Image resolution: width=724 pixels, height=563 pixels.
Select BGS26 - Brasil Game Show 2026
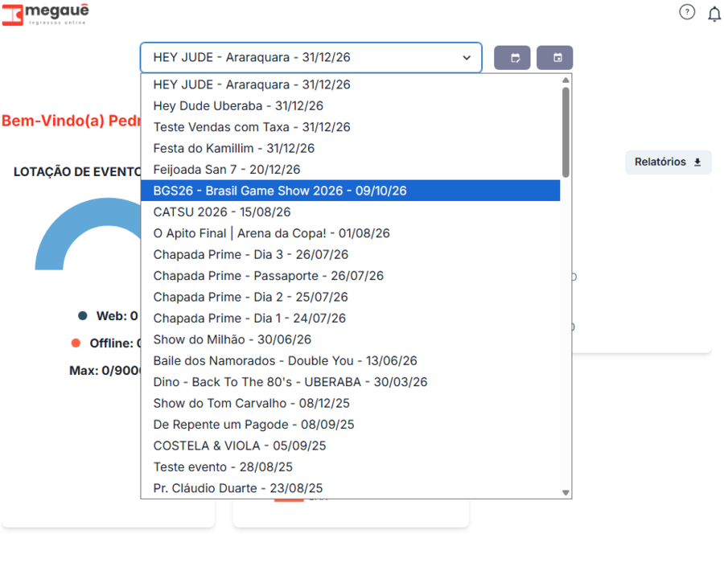coord(351,191)
